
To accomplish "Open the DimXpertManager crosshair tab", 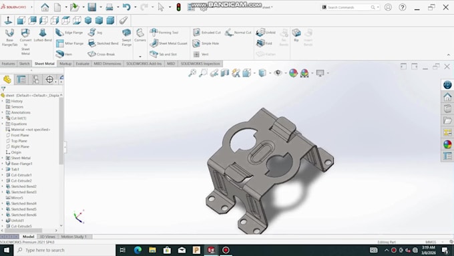I will 49,80.
